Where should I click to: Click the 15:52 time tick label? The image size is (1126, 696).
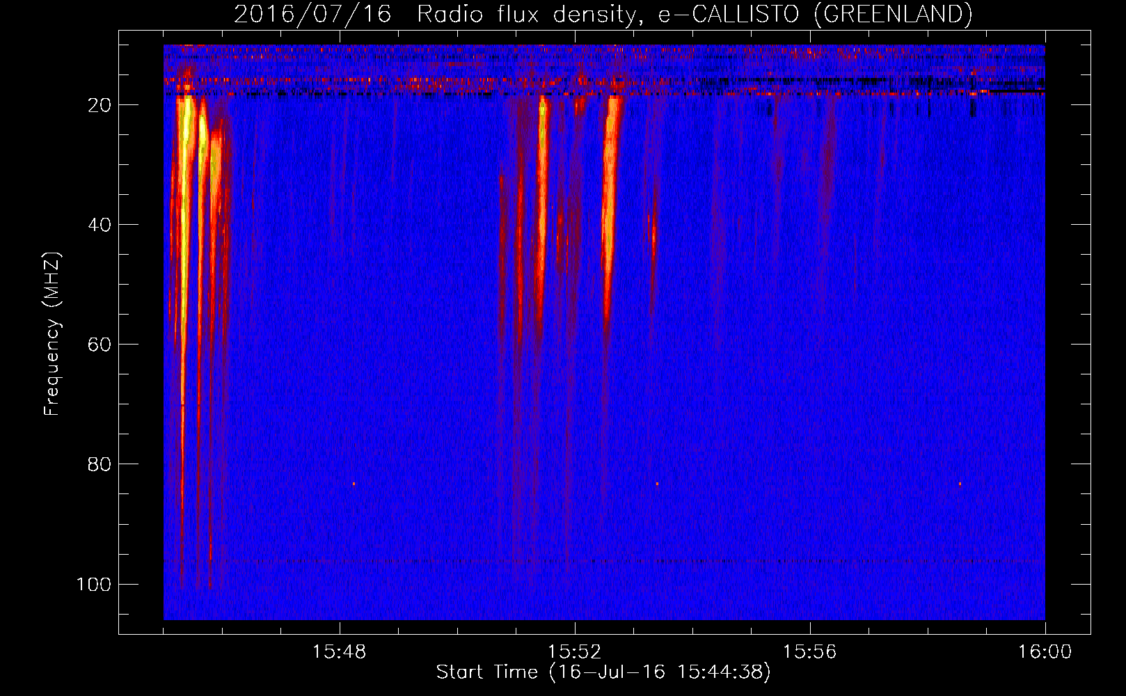coord(574,652)
